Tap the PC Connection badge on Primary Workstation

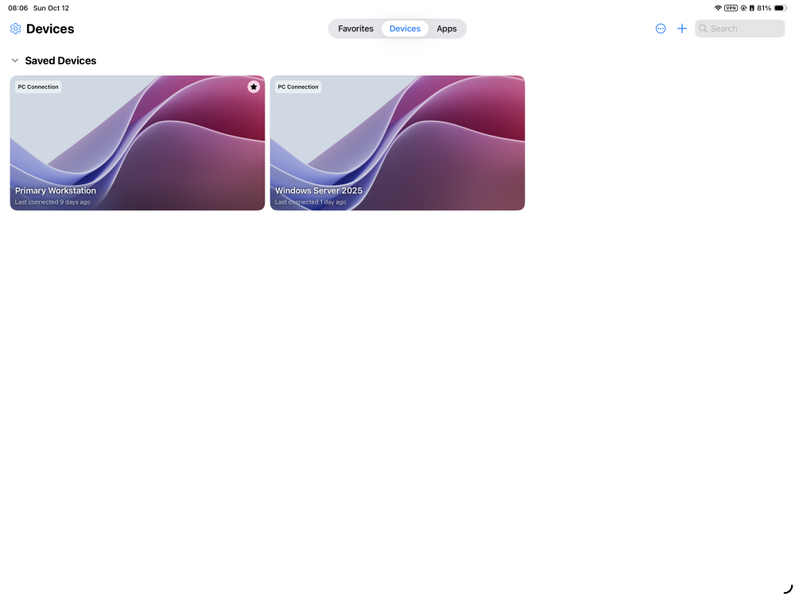pyautogui.click(x=37, y=87)
